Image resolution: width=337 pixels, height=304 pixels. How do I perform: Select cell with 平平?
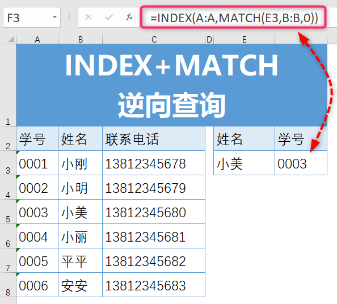point(81,260)
